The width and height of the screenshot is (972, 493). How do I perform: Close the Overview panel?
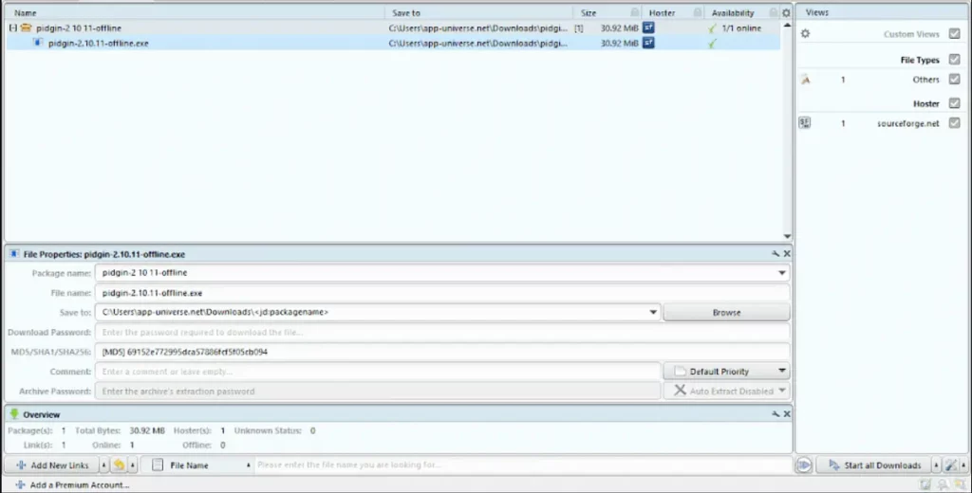coord(787,413)
